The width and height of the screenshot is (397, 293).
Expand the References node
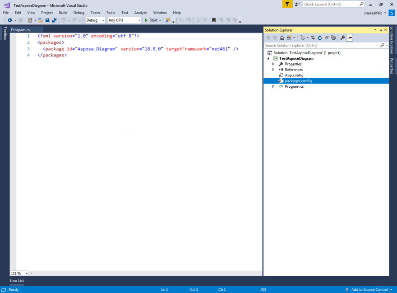[x=273, y=70]
